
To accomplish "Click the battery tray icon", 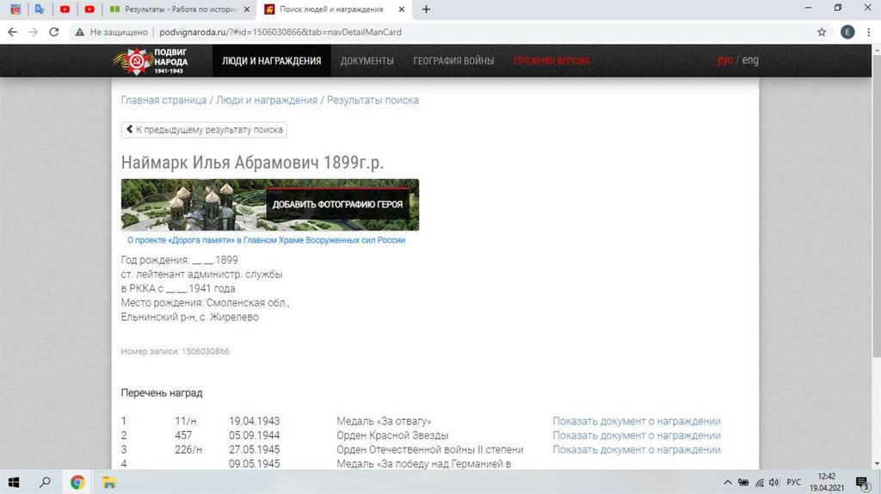I will point(743,482).
